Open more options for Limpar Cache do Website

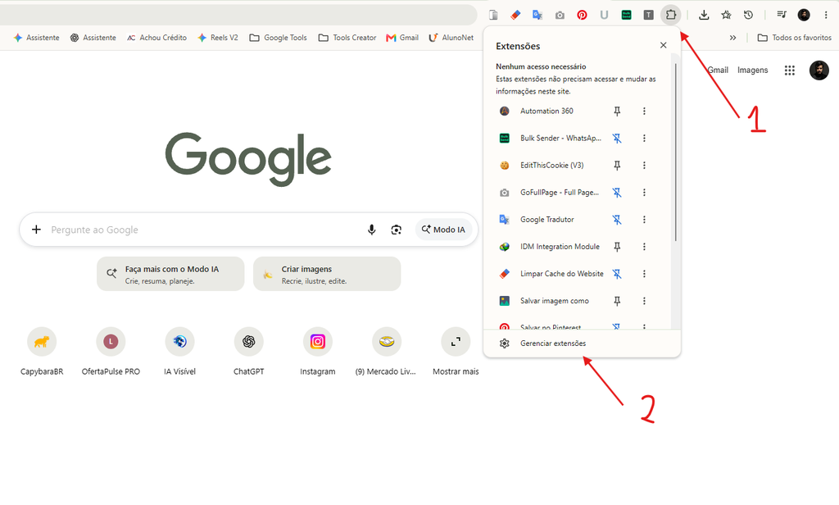tap(644, 274)
